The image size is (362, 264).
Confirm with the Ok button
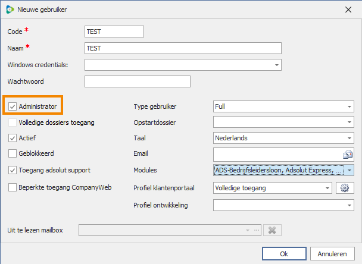click(x=284, y=254)
